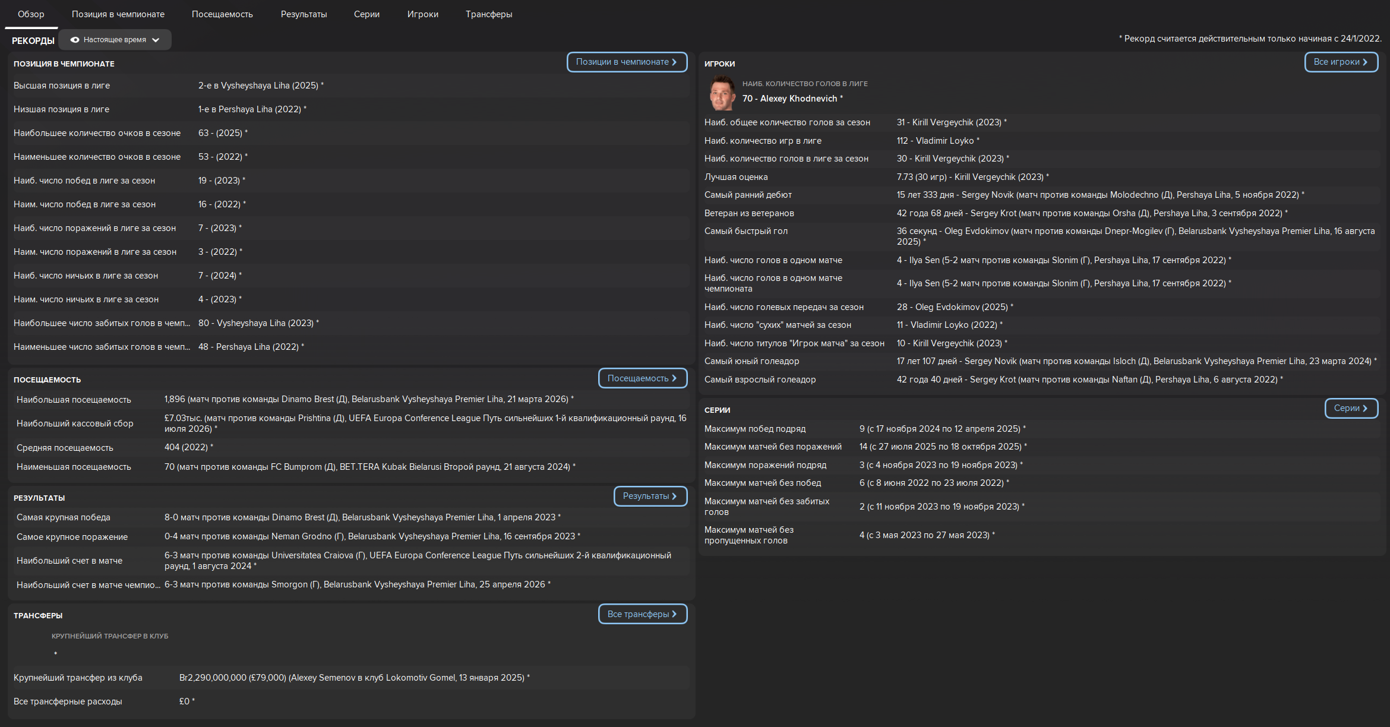Click 4 (с 3 мая 2023) clean-sheet streak
This screenshot has height=727, width=1390.
[927, 535]
